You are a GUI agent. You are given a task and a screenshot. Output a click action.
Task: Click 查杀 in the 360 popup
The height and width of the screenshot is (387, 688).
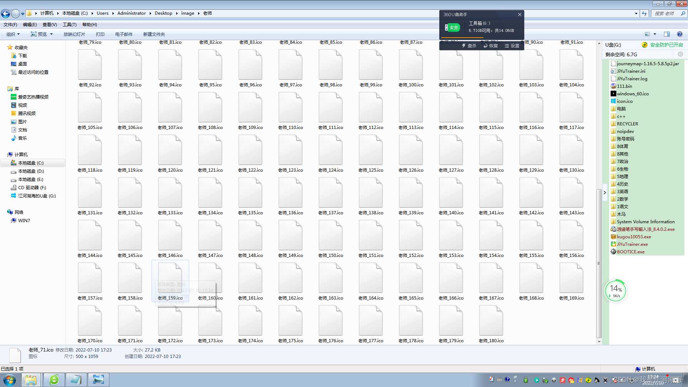click(x=469, y=46)
